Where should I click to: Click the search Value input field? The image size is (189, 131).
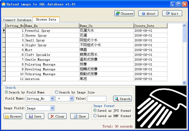pyautogui.click(x=97, y=99)
